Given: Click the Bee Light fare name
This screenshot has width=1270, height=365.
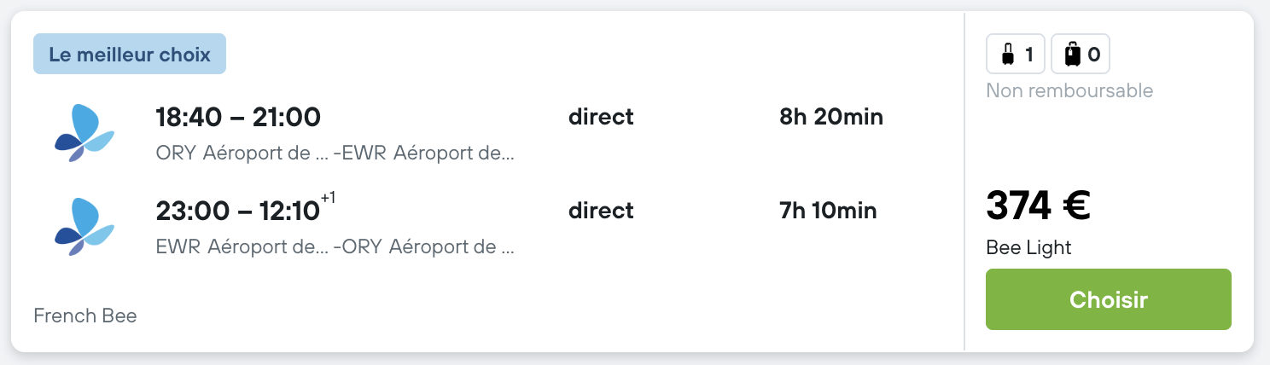Looking at the screenshot, I should pyautogui.click(x=1028, y=248).
